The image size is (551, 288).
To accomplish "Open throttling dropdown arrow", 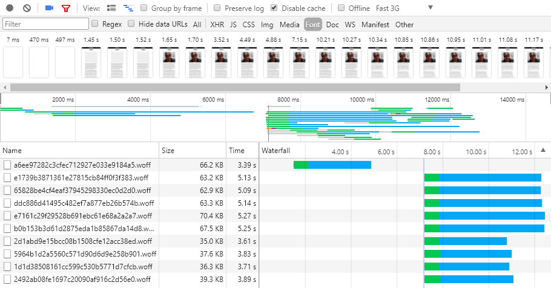I will [430, 7].
